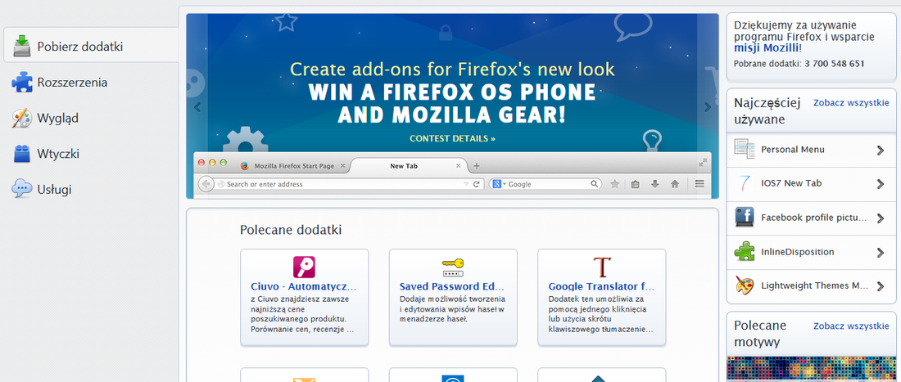
Task: Expand the InlineDisposition arrow
Action: tap(880, 253)
